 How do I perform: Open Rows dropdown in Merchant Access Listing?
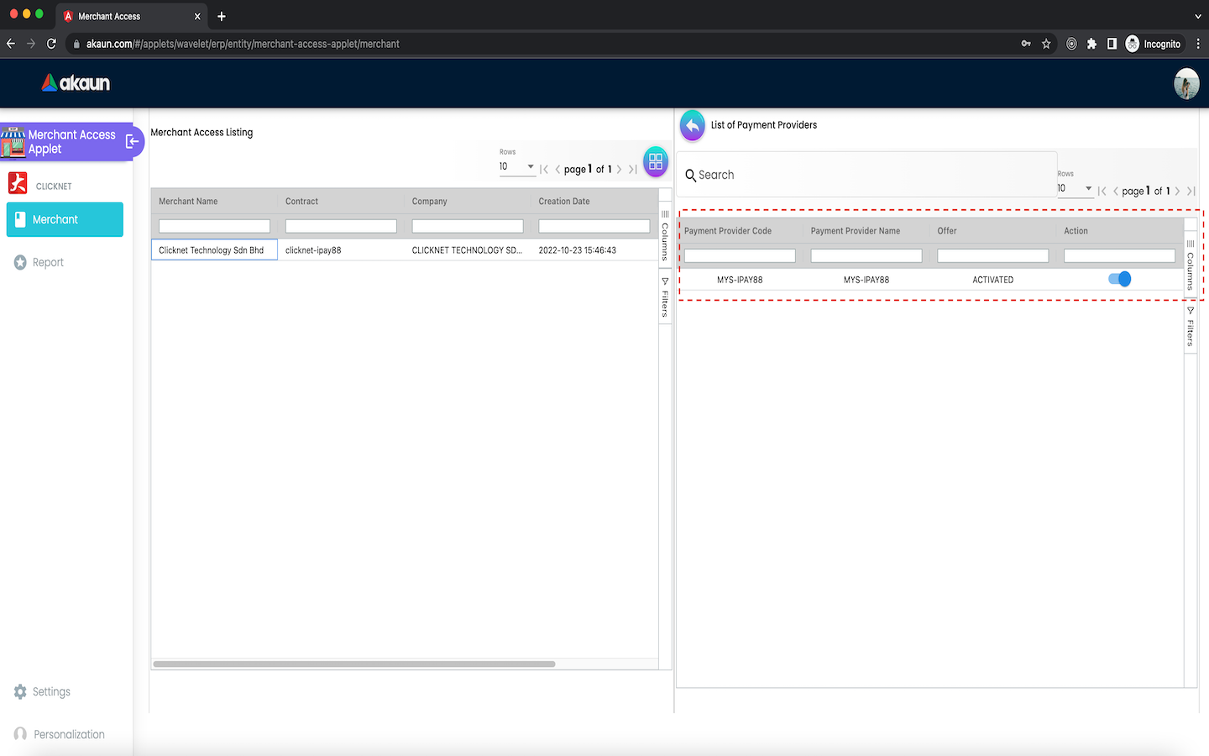pyautogui.click(x=516, y=166)
